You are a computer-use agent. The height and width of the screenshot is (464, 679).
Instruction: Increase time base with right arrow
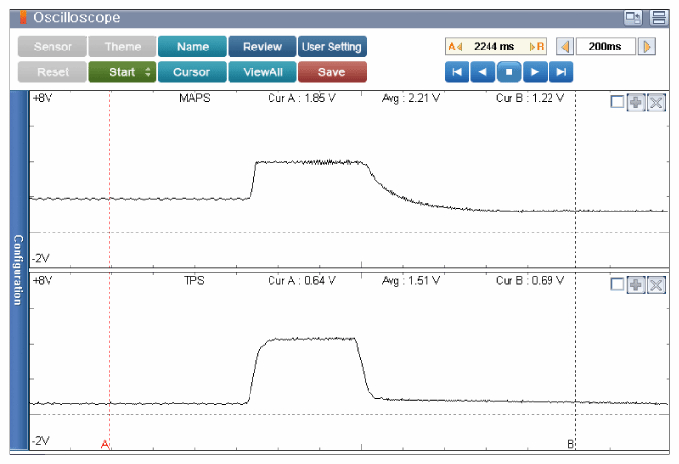click(647, 47)
